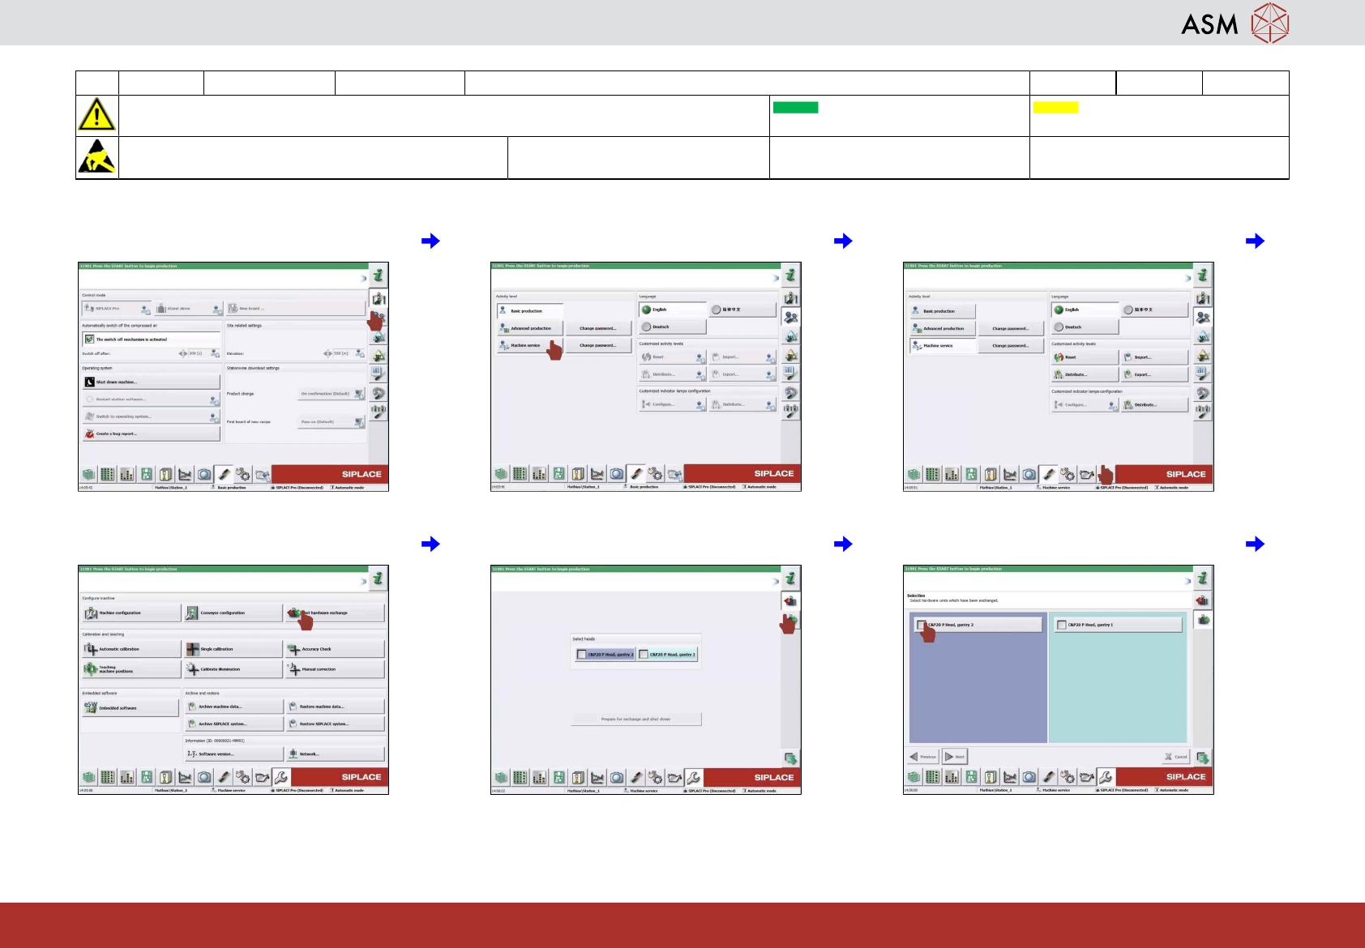The image size is (1365, 948).
Task: Open the line graph icon in Control mode toolbar
Action: point(185,475)
